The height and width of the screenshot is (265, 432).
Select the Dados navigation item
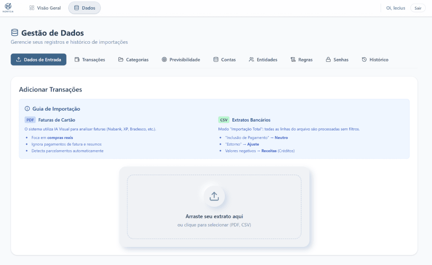[84, 8]
